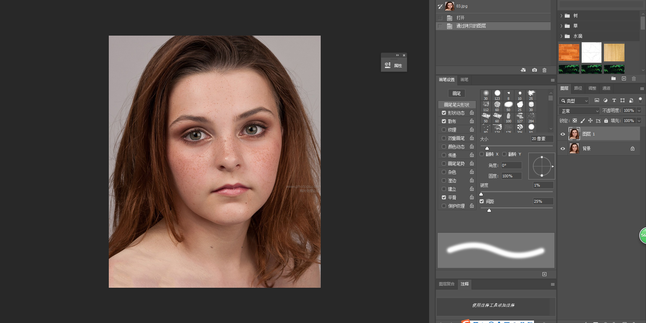Expand the 树 pattern folder
This screenshot has height=323, width=646.
(561, 16)
